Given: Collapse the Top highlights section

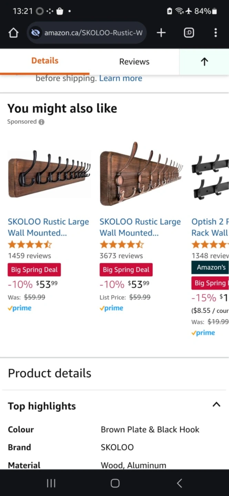Looking at the screenshot, I should [216, 405].
